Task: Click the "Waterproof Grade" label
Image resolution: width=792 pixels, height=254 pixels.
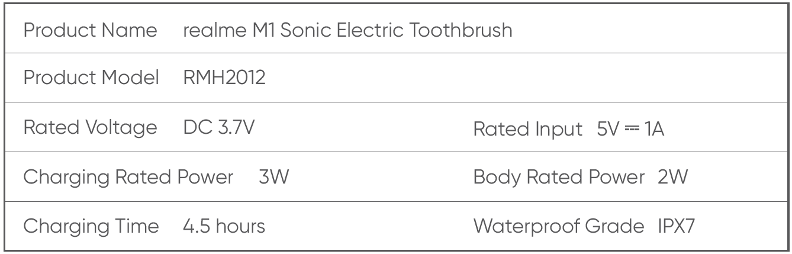Action: (x=559, y=226)
